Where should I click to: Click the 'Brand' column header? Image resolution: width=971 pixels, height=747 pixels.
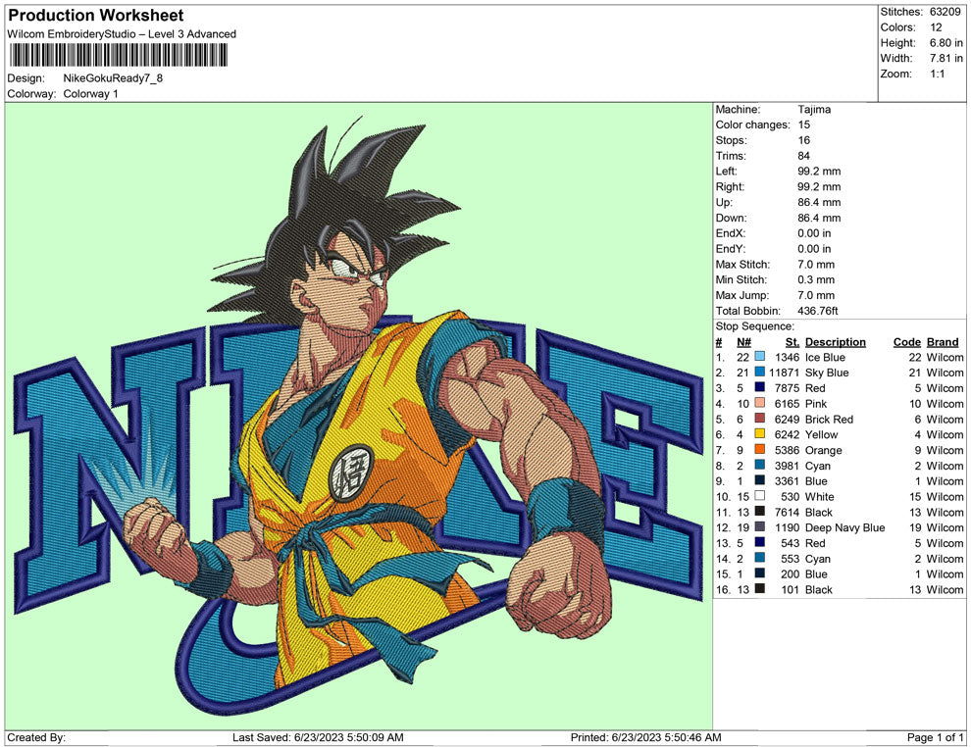click(943, 342)
